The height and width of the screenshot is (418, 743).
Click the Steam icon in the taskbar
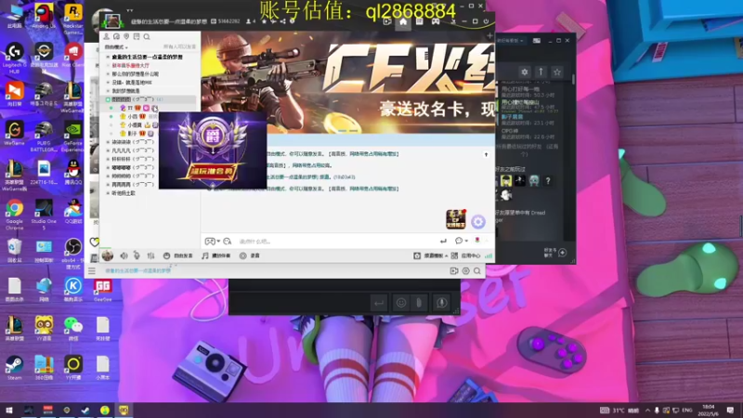[85, 410]
